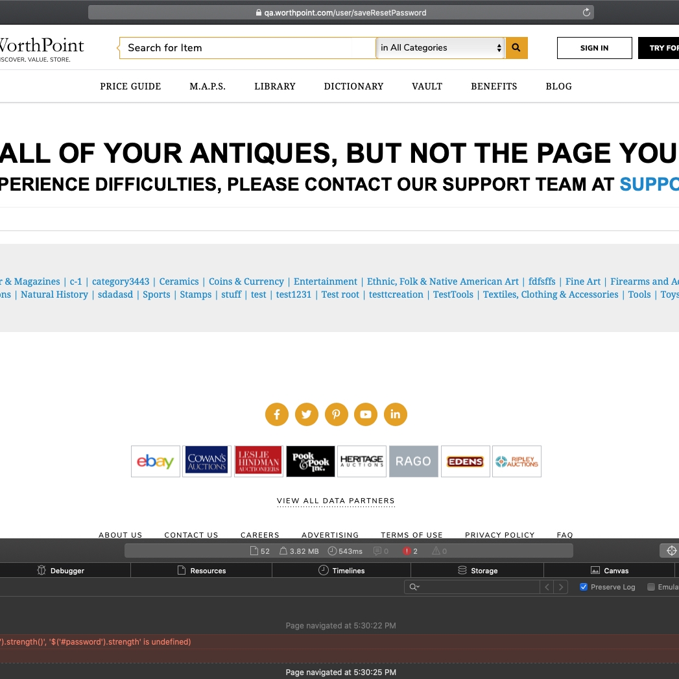Toggle the Preserve Log checkbox
Image resolution: width=679 pixels, height=679 pixels.
tap(584, 587)
